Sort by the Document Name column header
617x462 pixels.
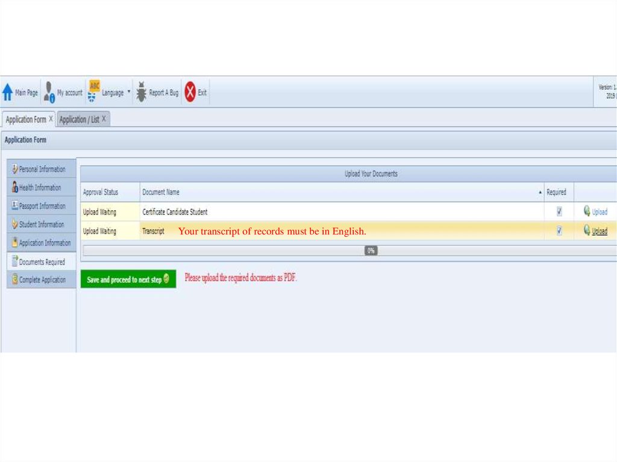pyautogui.click(x=160, y=192)
